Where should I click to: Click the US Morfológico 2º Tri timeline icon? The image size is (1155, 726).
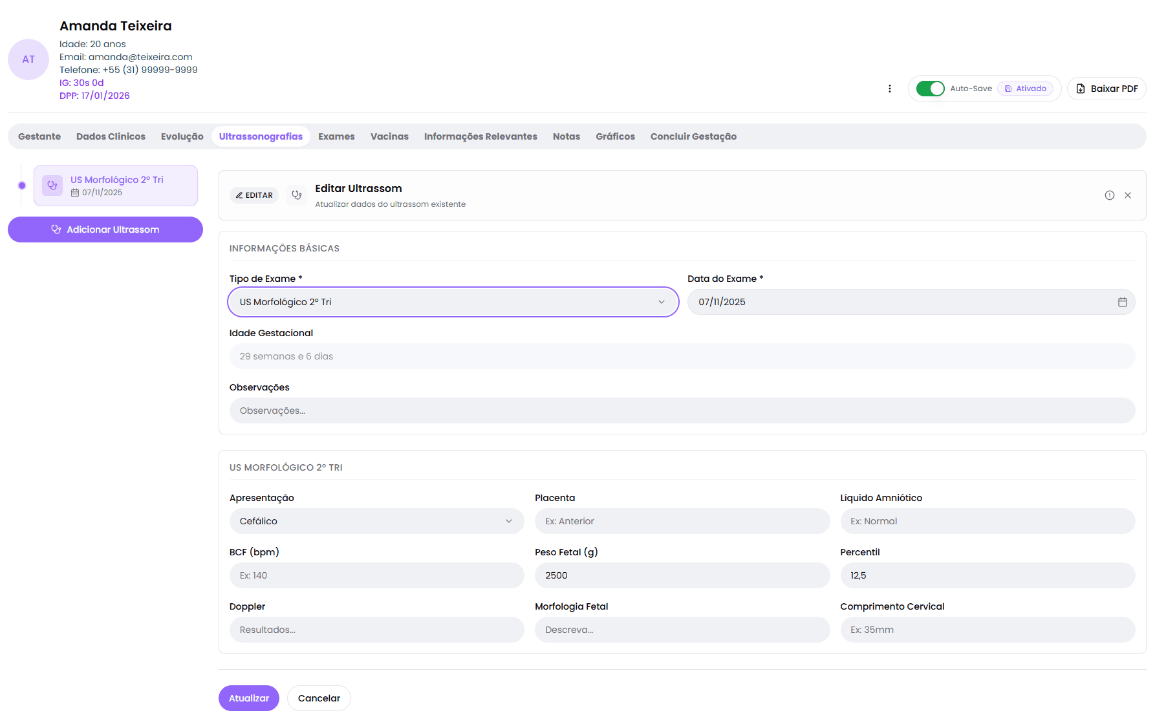tap(52, 186)
